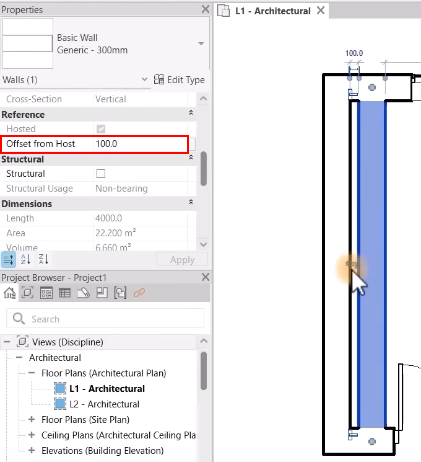Image resolution: width=421 pixels, height=462 pixels.
Task: Click the Edit Type button
Action: [x=179, y=80]
